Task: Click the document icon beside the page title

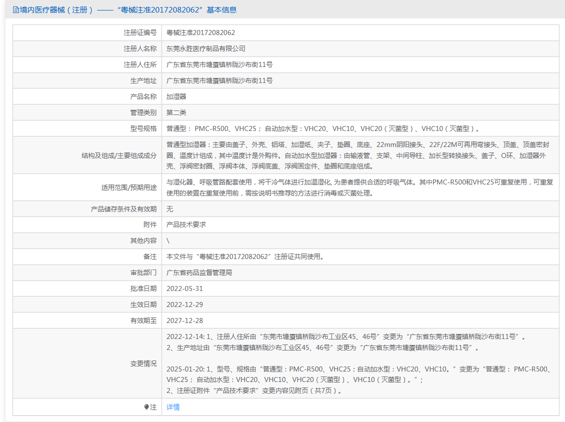Action: click(16, 9)
